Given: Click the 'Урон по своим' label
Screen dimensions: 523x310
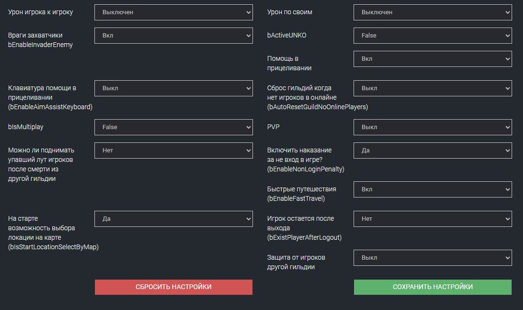Looking at the screenshot, I should (290, 12).
